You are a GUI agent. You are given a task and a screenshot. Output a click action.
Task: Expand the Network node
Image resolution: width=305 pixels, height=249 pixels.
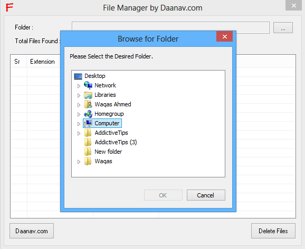(x=79, y=86)
